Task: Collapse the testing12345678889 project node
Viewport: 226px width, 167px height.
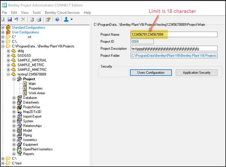Action: 8,74
